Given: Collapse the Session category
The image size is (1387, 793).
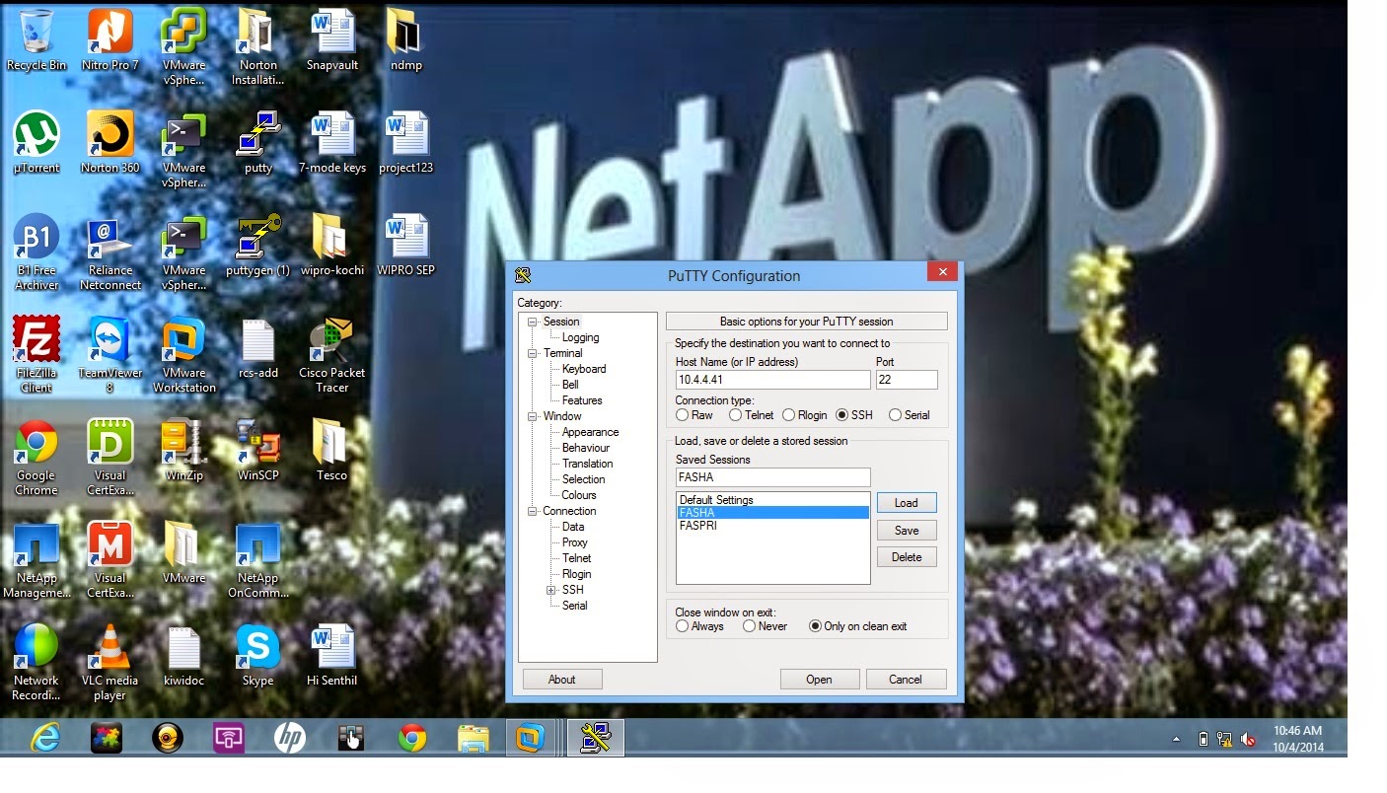Looking at the screenshot, I should tap(534, 321).
